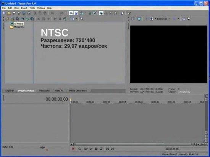Toggle Automatic Crossfades button
This screenshot has width=210, height=157.
76,13
